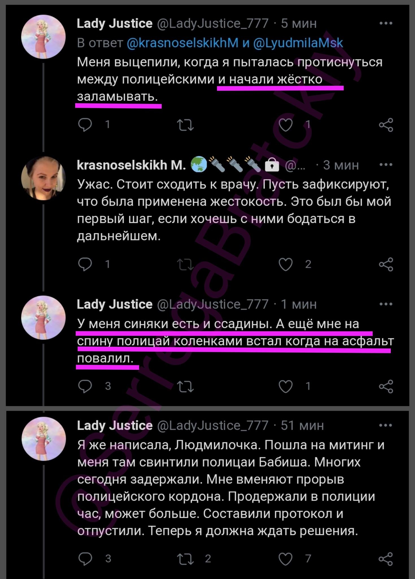Open krasnoselskikh M.'s profile photo
Viewport: 415px width, 579px height.
point(43,178)
